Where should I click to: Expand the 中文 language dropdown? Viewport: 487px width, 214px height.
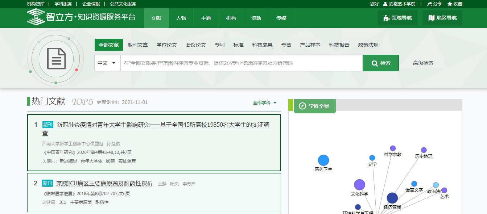[107, 63]
